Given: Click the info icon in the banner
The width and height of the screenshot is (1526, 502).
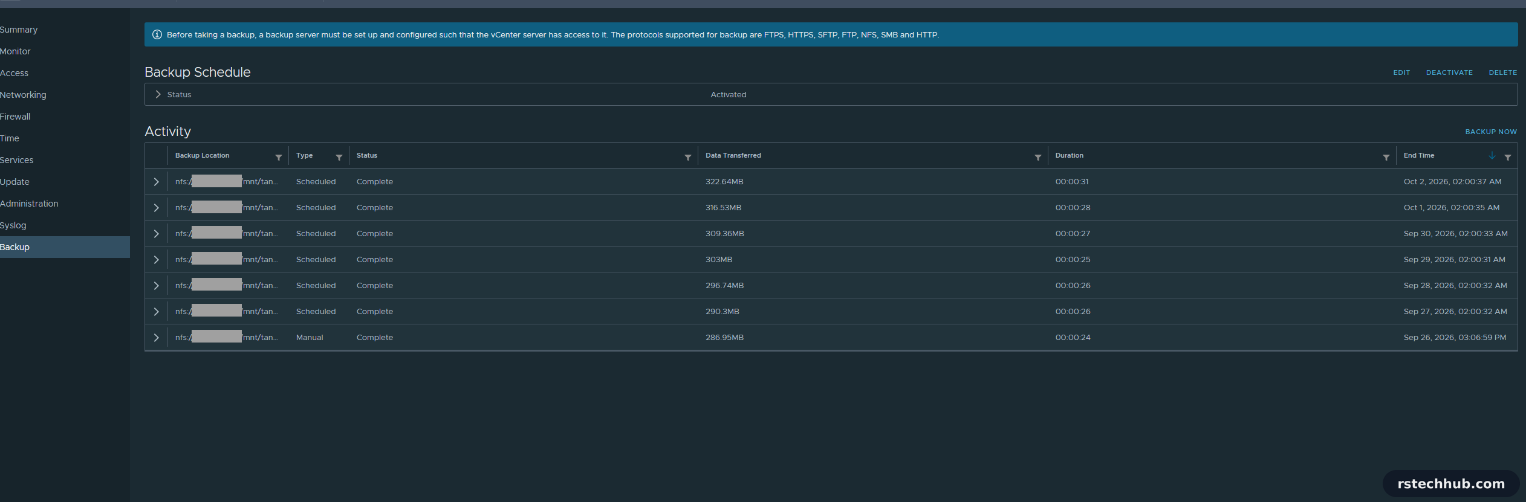Looking at the screenshot, I should tap(157, 34).
